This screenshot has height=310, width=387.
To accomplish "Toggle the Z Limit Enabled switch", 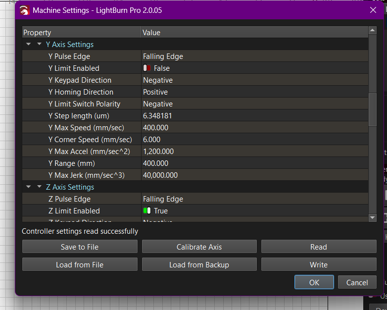I will click(x=147, y=211).
